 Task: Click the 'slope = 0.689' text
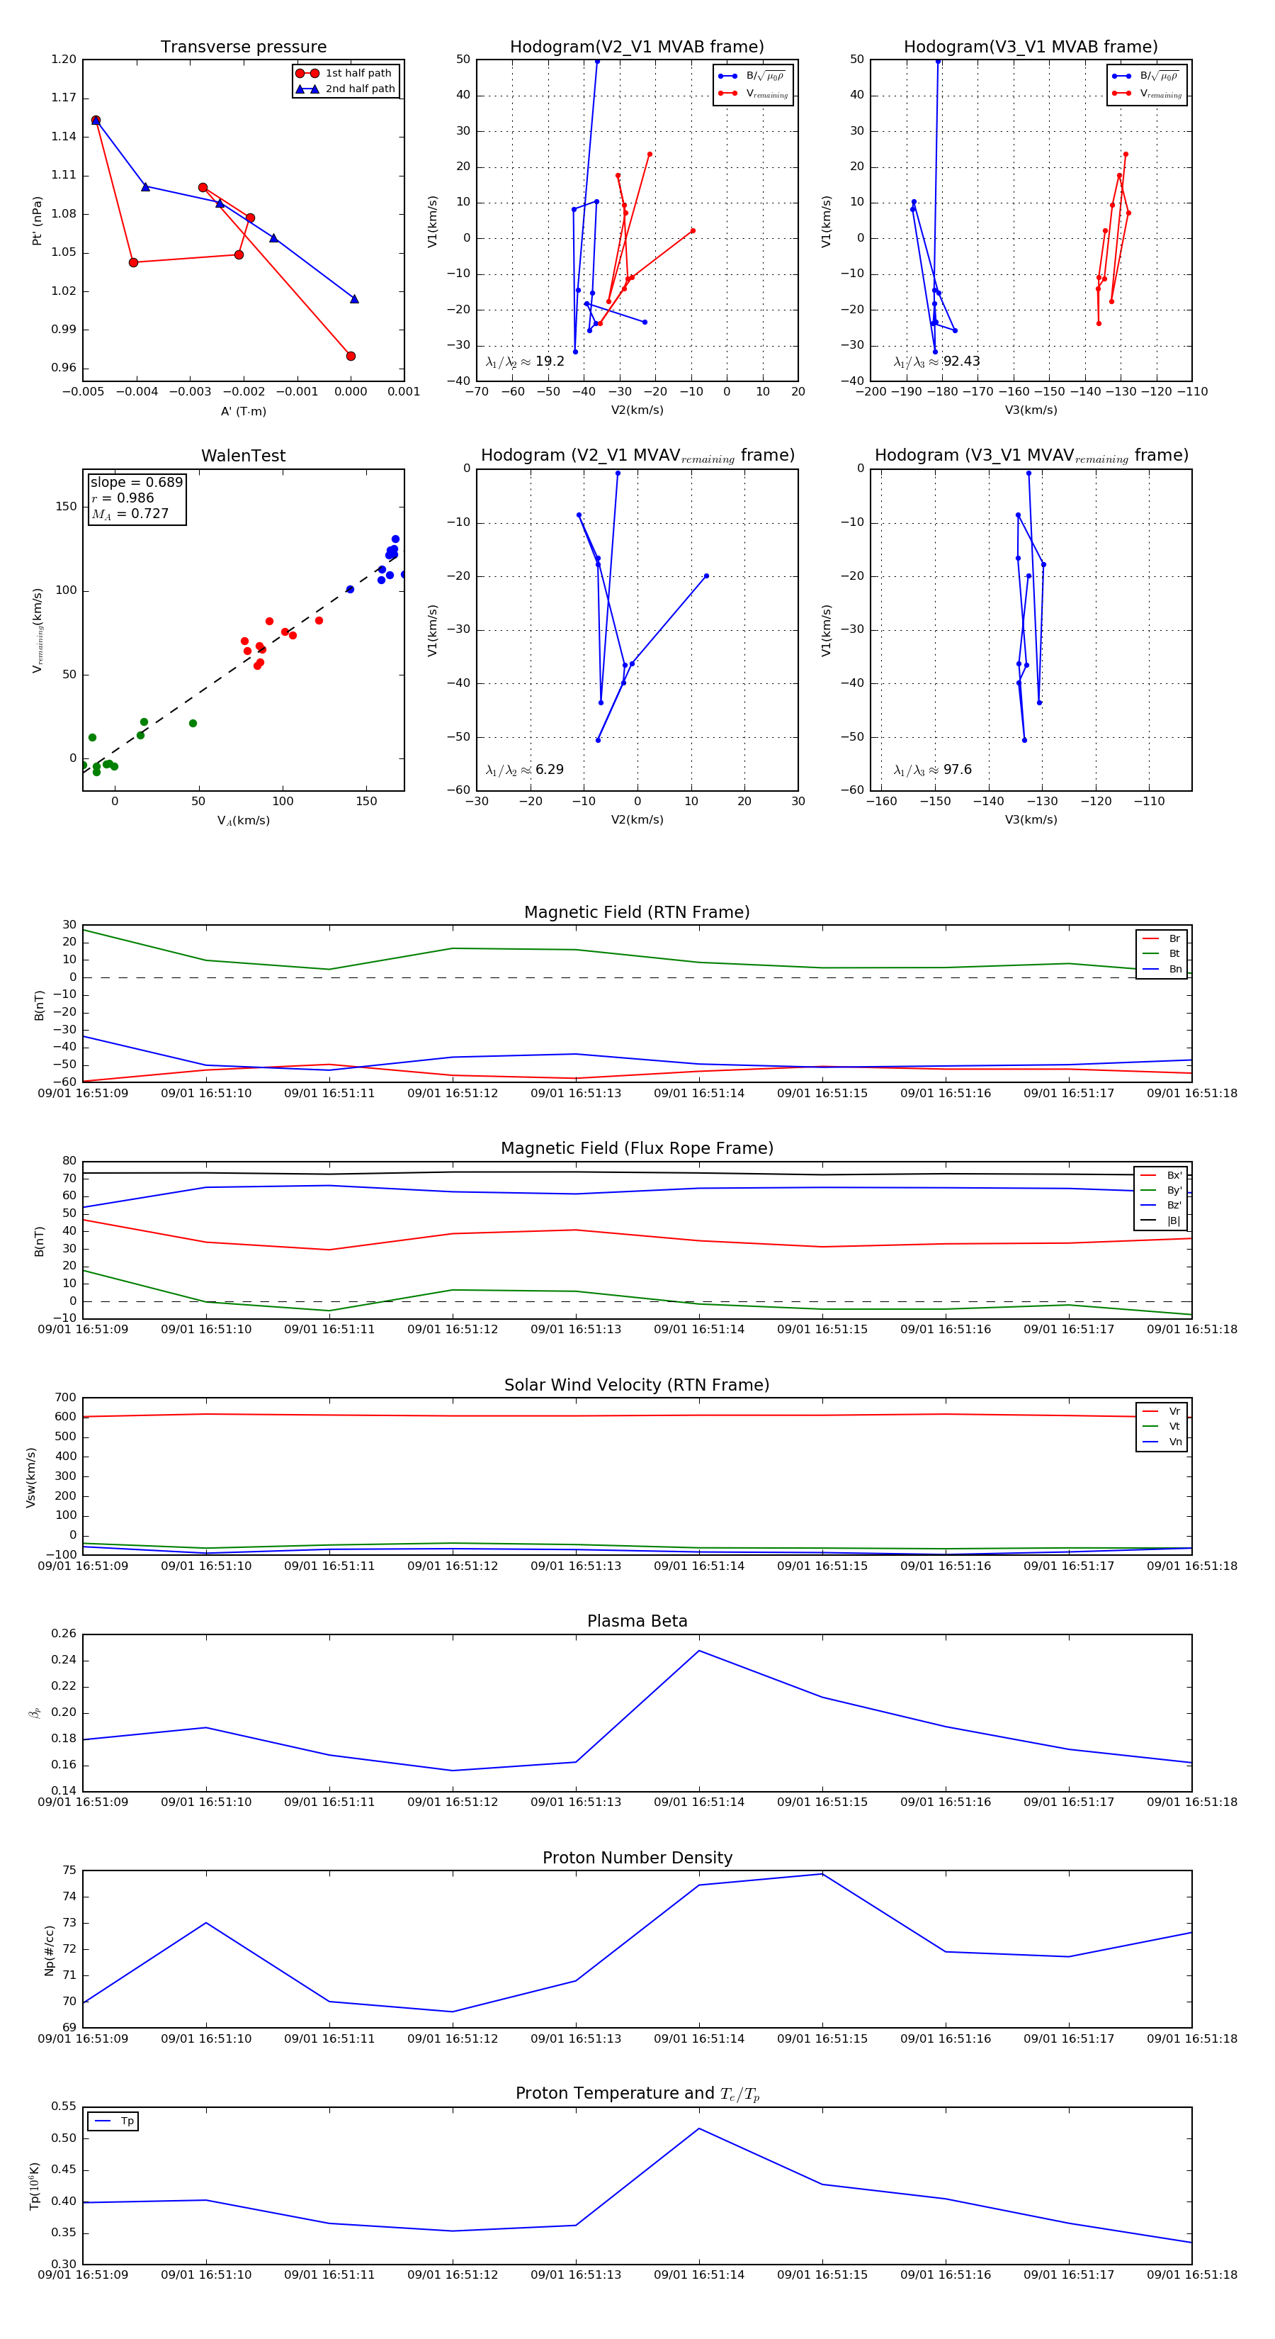pyautogui.click(x=136, y=482)
